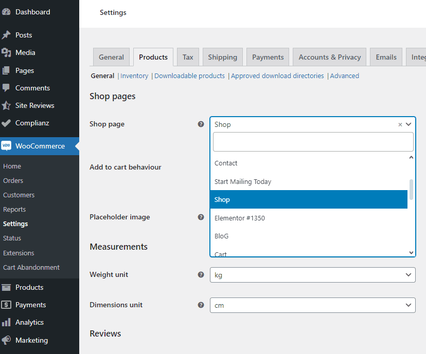Click the Analytics bar chart icon
426x354 pixels.
[6, 322]
